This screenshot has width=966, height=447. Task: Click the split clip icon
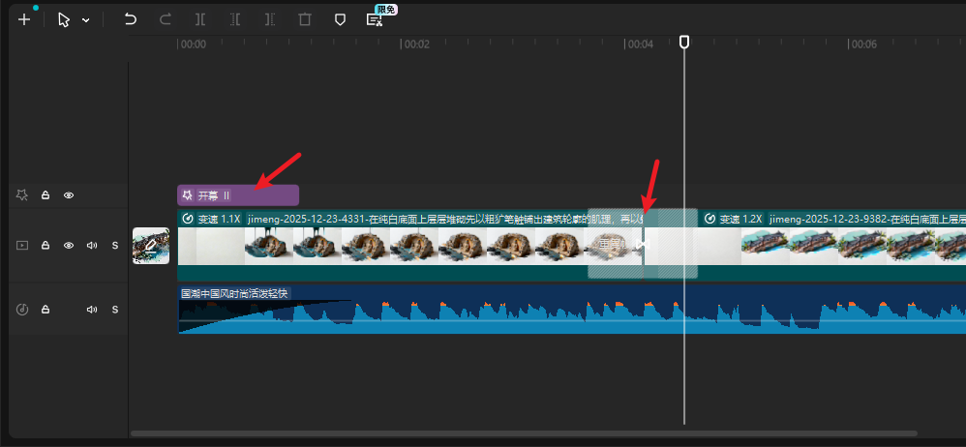pos(200,19)
